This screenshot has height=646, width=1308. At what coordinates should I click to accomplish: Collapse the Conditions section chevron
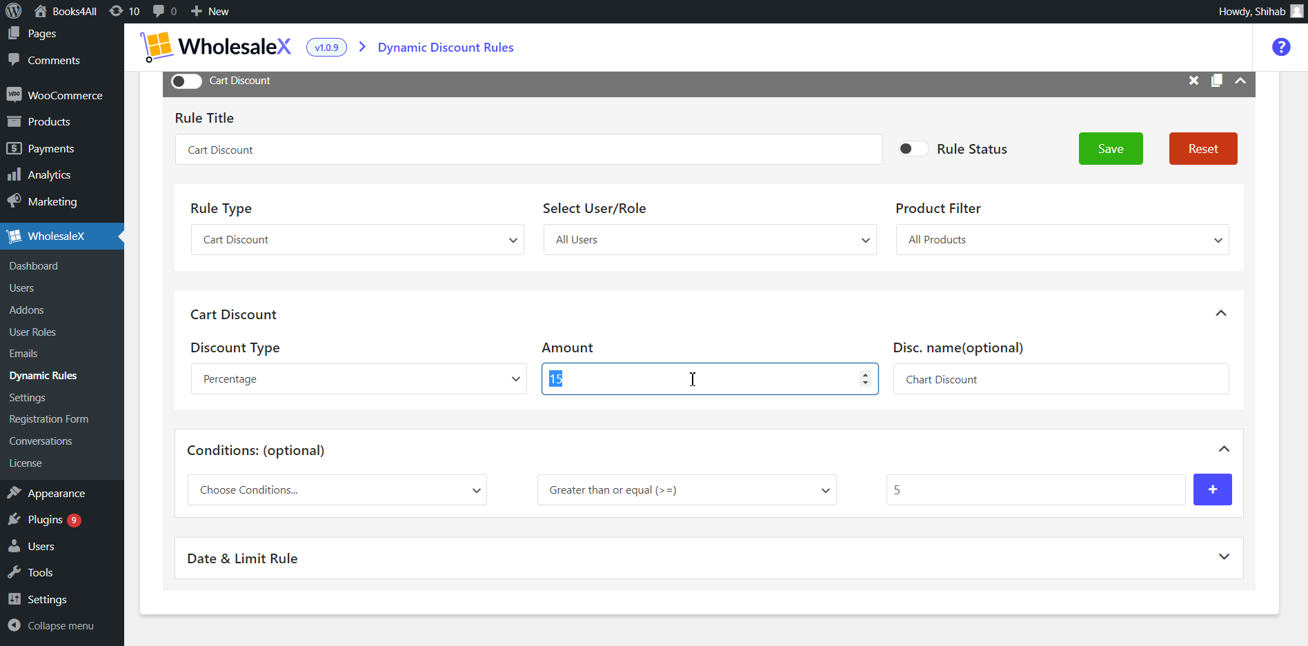[1224, 449]
